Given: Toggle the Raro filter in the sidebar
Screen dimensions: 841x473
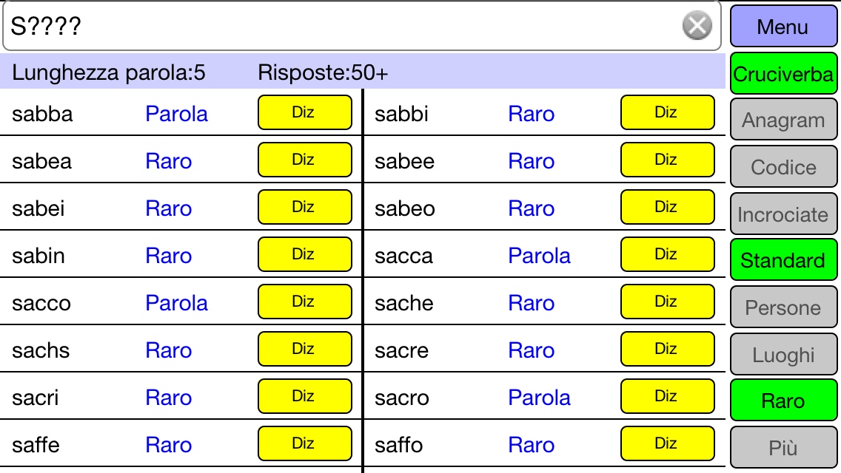Looking at the screenshot, I should [x=783, y=401].
